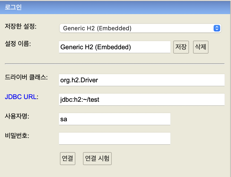Click the 설정 이름 label
Viewport: 231px width, 177px height.
pyautogui.click(x=18, y=44)
